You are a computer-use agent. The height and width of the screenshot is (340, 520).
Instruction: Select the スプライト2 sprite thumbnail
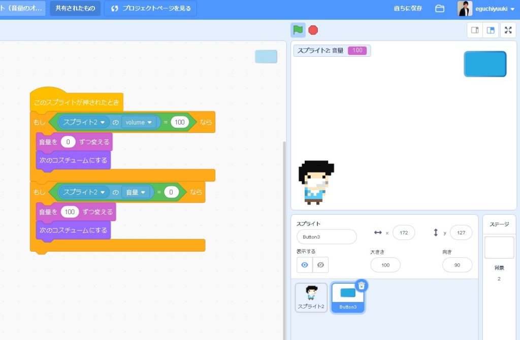(x=311, y=297)
